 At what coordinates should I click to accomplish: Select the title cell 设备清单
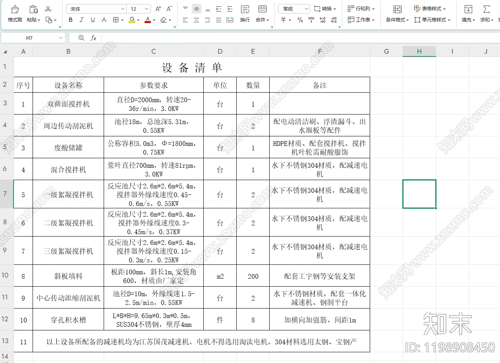[x=192, y=67]
